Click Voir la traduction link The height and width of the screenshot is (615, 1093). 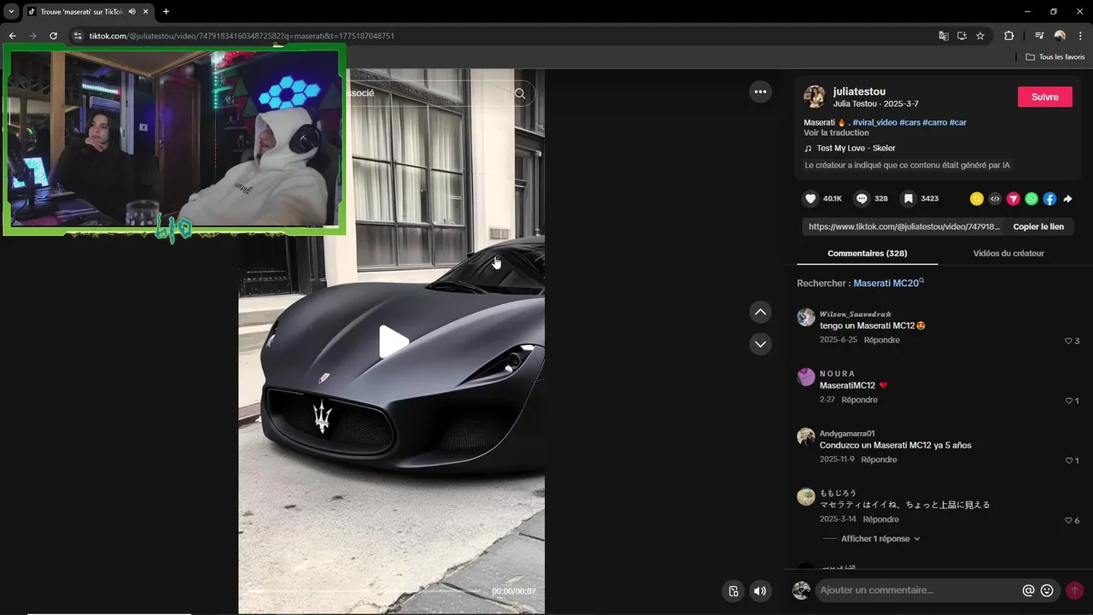836,132
